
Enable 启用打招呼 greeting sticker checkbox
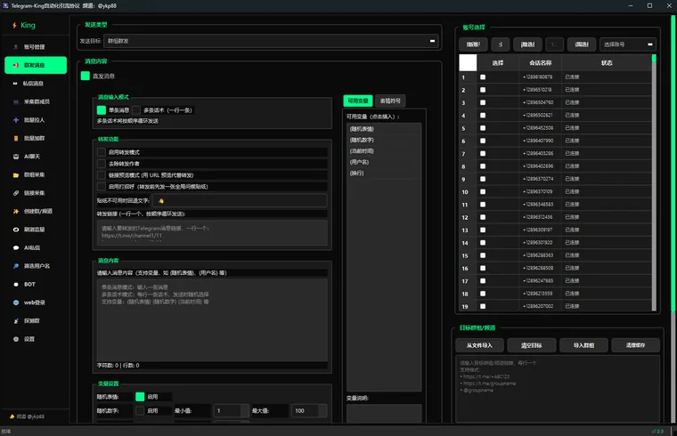pos(102,186)
